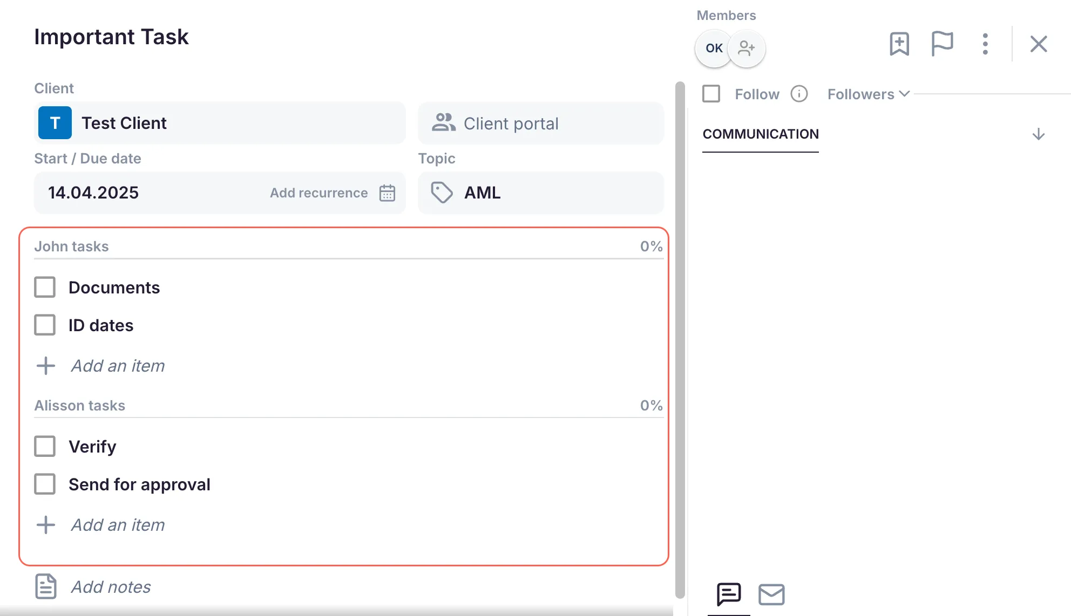
Task: Click the info icon next to Follow
Action: (x=799, y=93)
